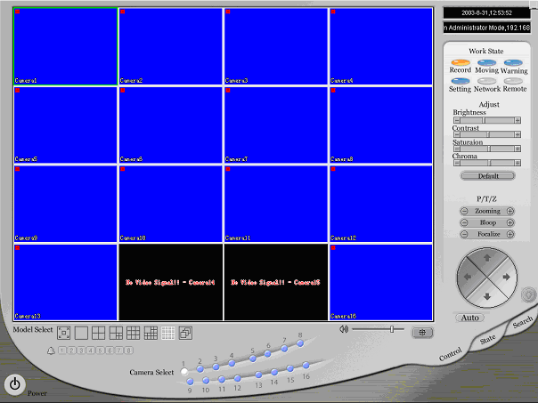Select camera 9 in Camera Select
This screenshot has width=538, height=403.
(190, 382)
